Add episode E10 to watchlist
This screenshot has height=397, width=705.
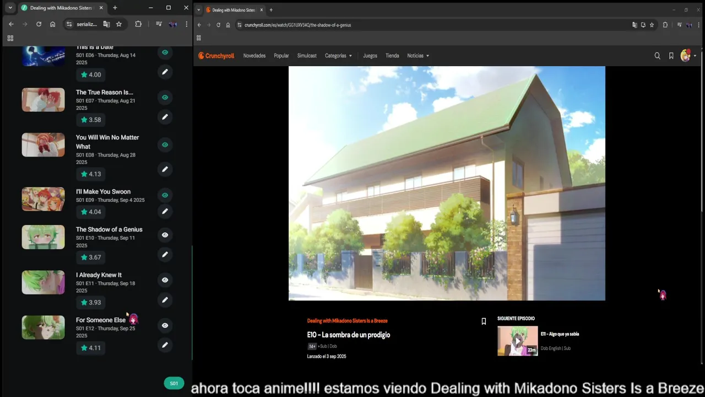coord(484,321)
